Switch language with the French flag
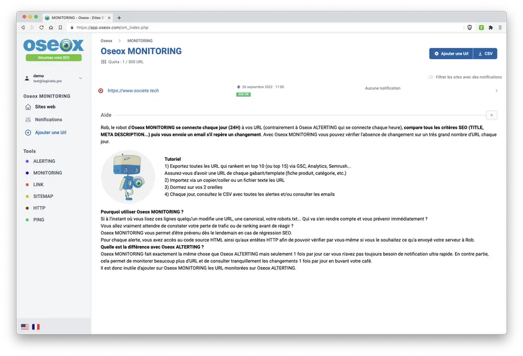The image size is (523, 356). (35, 326)
